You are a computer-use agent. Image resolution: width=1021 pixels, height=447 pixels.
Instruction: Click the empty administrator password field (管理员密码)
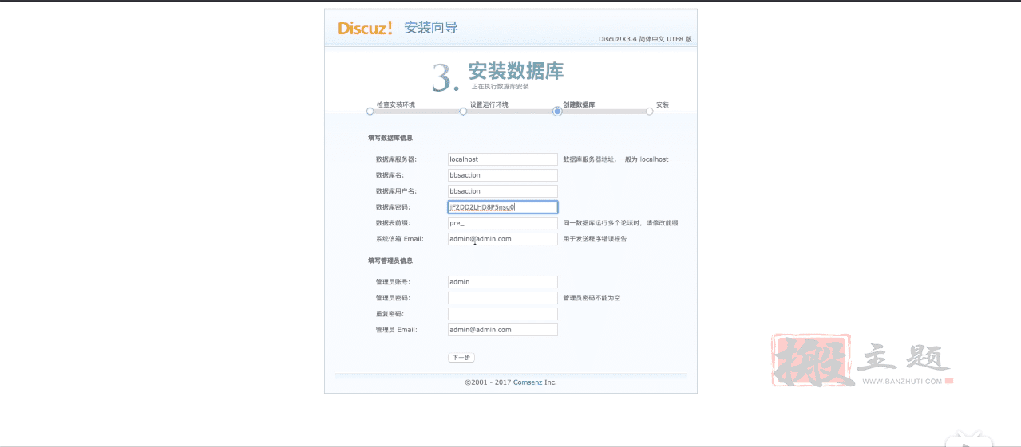tap(502, 298)
